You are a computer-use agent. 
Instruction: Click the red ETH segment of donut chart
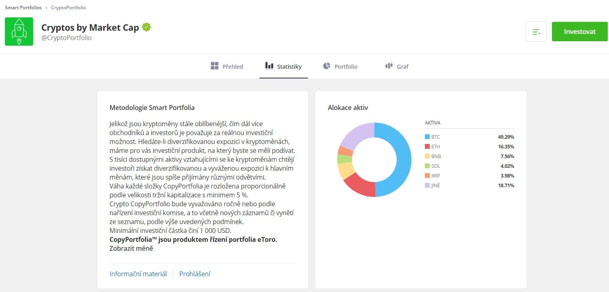tap(360, 185)
